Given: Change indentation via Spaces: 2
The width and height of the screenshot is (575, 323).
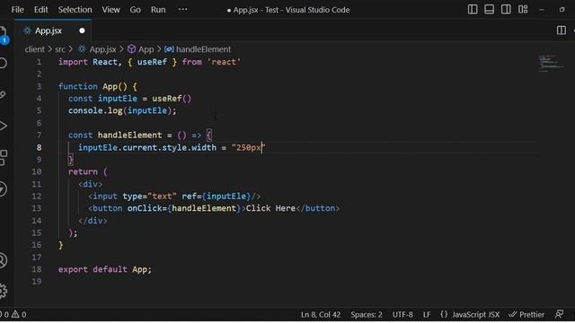Looking at the screenshot, I should [366, 314].
